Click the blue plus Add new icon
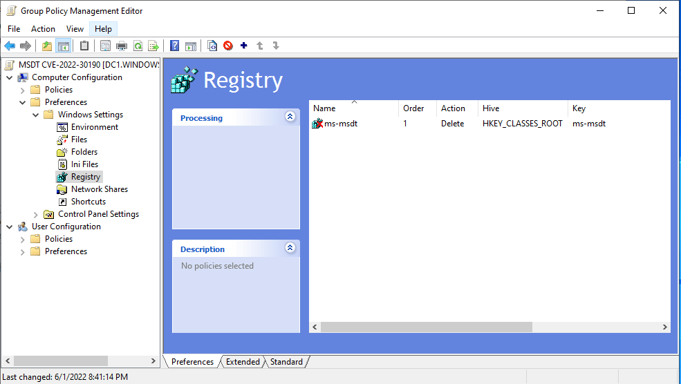681x384 pixels. point(243,46)
